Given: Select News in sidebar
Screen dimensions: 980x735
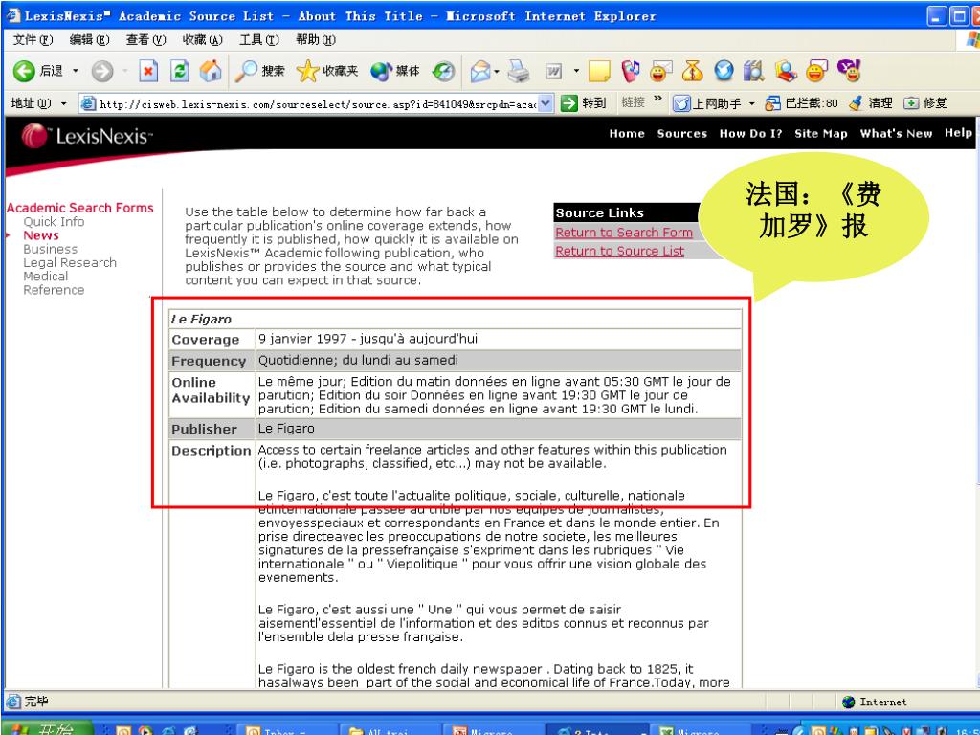Looking at the screenshot, I should [x=40, y=235].
